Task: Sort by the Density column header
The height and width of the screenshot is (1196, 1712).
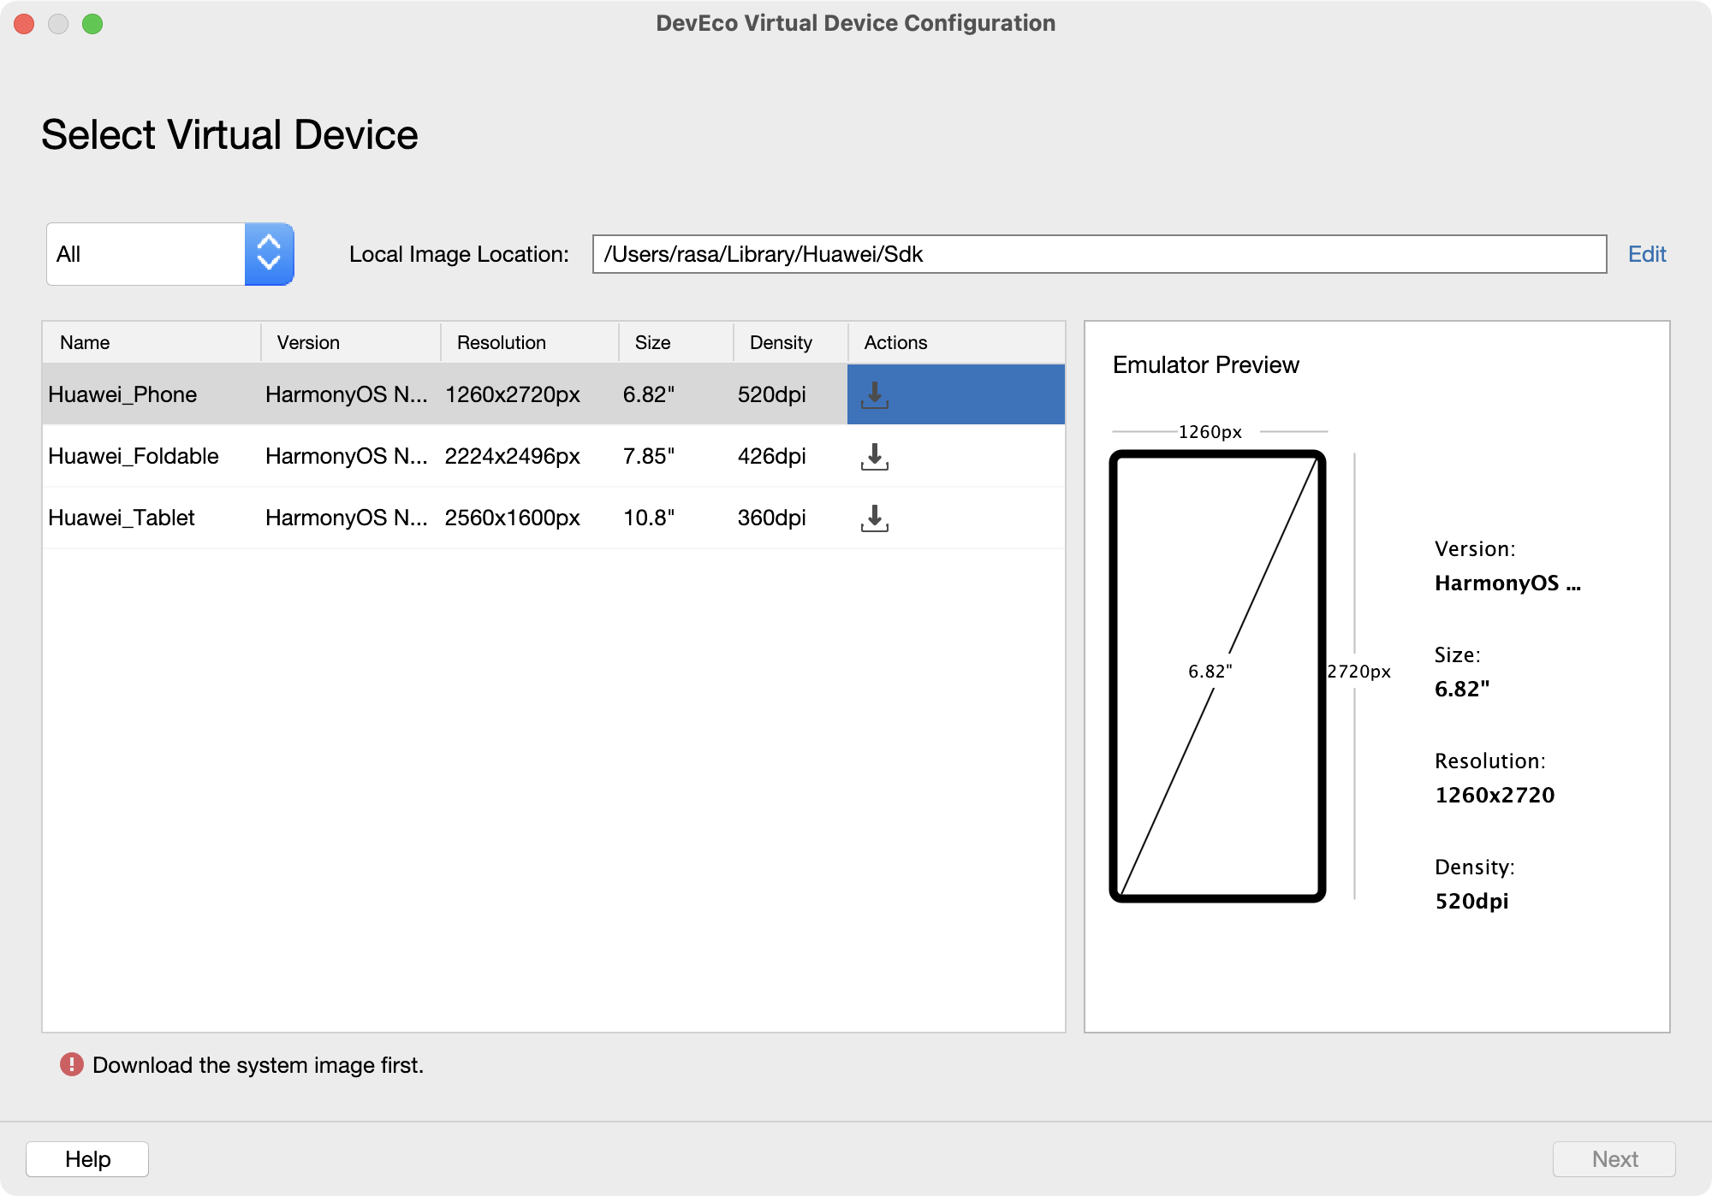Action: [x=780, y=342]
